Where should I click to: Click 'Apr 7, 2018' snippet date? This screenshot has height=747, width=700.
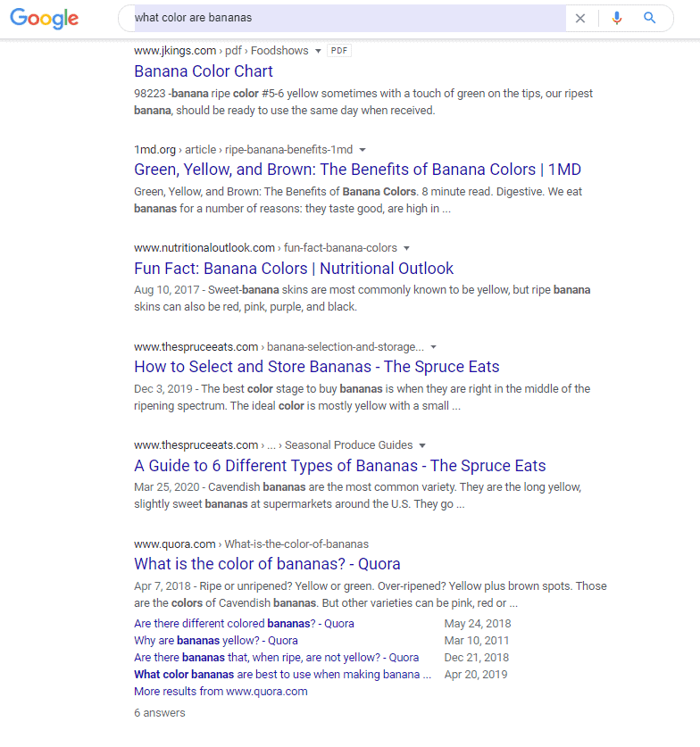click(x=162, y=586)
